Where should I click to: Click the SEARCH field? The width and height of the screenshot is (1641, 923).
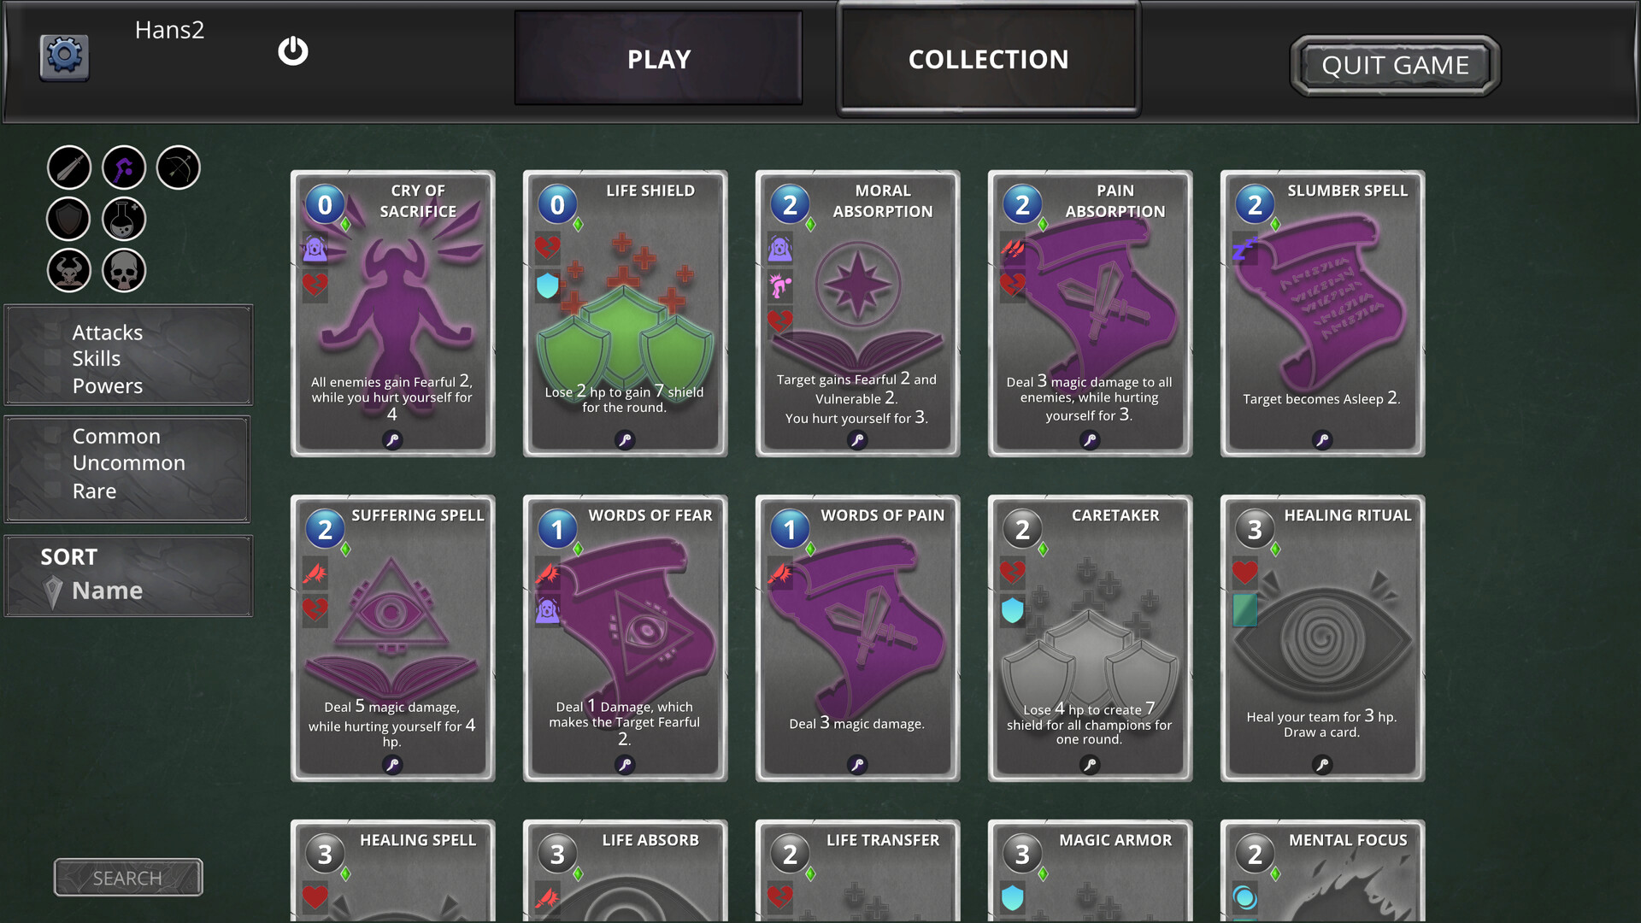tap(128, 878)
